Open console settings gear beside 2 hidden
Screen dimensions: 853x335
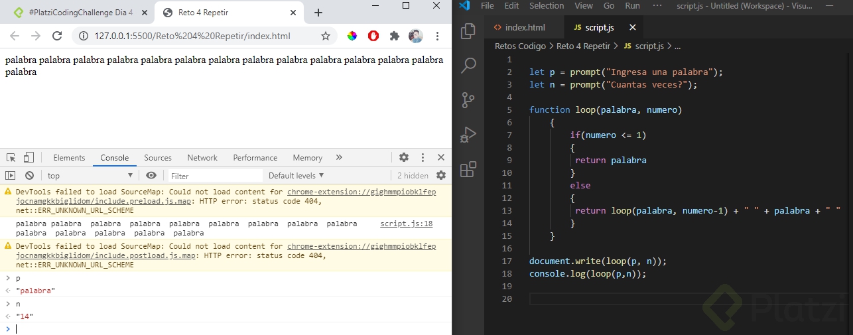(441, 176)
